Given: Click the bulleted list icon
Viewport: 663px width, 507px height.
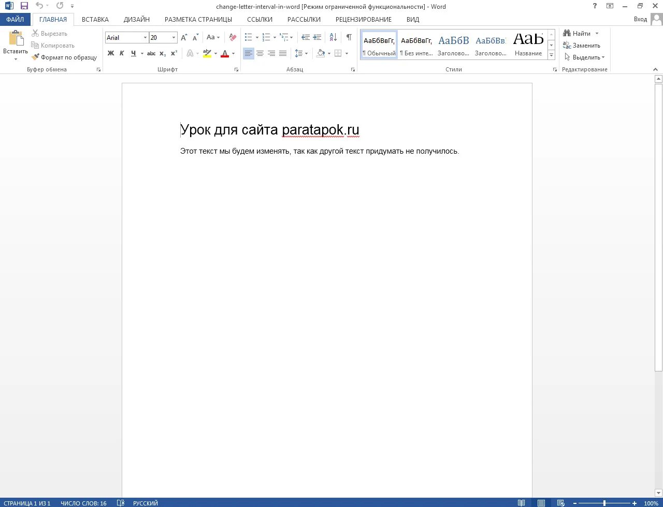Looking at the screenshot, I should point(248,37).
